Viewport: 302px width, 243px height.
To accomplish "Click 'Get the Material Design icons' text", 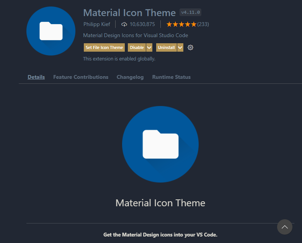I will point(160,235).
